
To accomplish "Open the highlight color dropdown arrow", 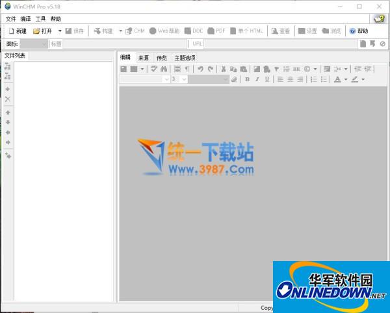I will 363,79.
